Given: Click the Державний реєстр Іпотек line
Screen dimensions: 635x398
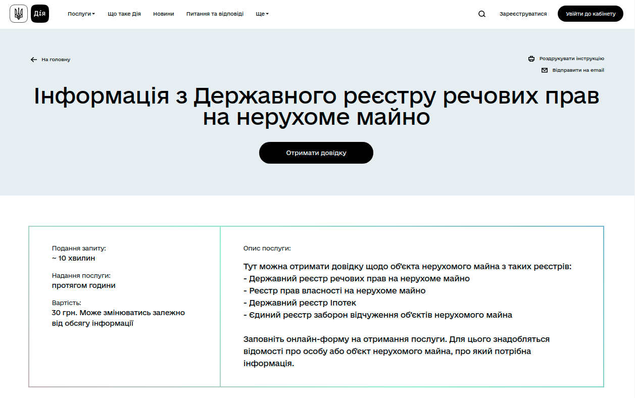Looking at the screenshot, I should [x=300, y=303].
